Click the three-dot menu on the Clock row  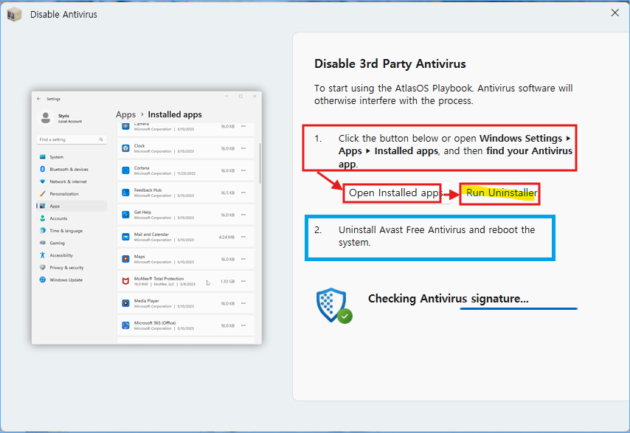click(243, 148)
